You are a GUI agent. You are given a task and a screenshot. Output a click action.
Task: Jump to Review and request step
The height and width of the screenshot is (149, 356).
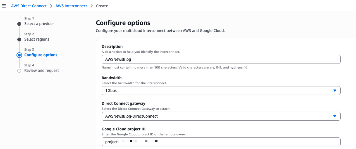click(x=42, y=71)
